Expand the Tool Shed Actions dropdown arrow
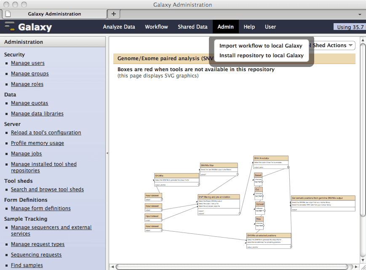Image resolution: width=366 pixels, height=270 pixels. [x=351, y=45]
